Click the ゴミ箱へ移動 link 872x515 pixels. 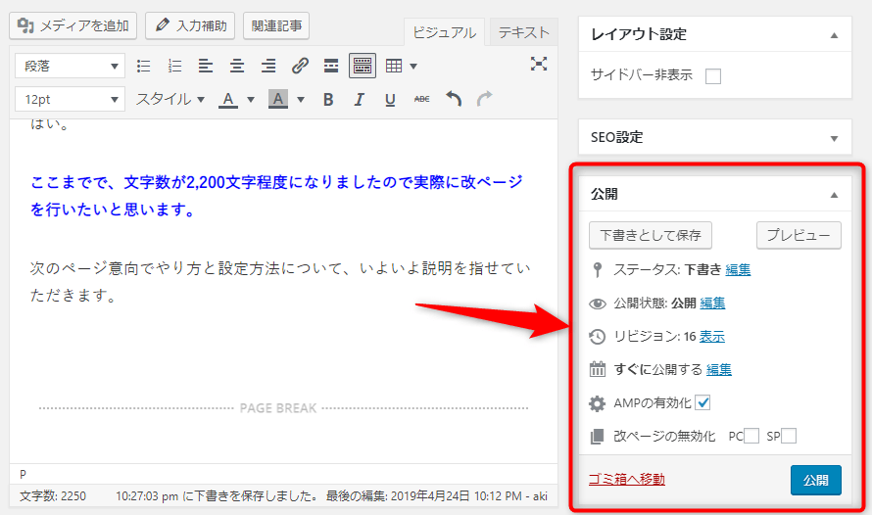pos(626,479)
